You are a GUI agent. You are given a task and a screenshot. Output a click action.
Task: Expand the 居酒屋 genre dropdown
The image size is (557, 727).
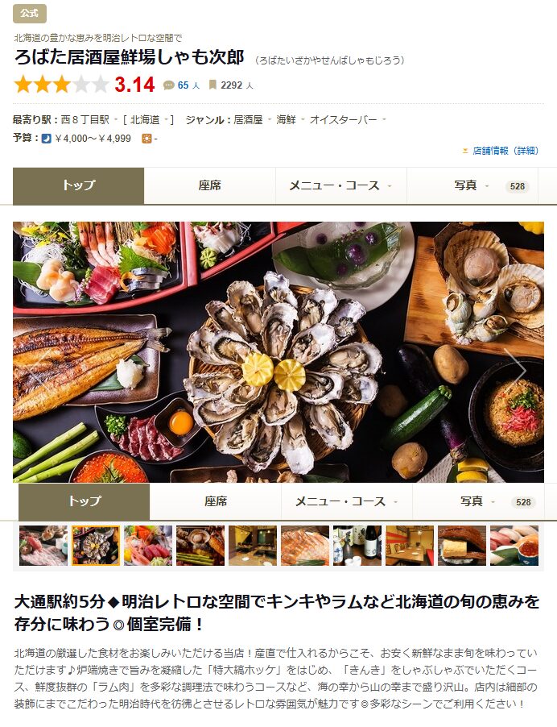pyautogui.click(x=269, y=120)
